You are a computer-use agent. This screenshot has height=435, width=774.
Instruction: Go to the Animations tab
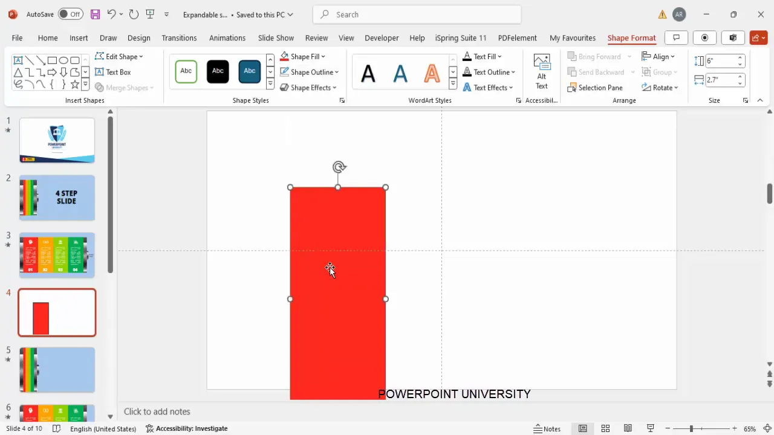227,37
